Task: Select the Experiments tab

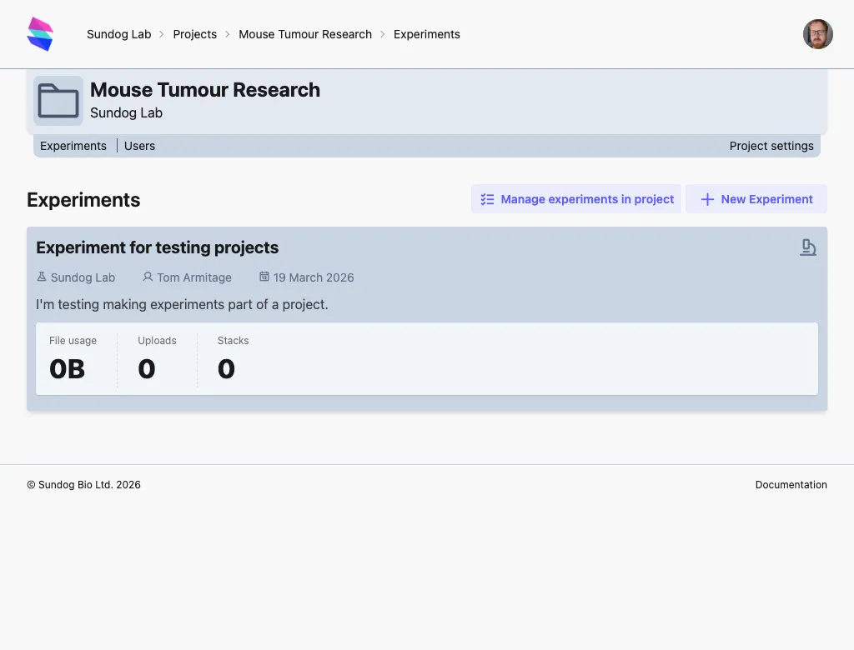Action: (73, 146)
